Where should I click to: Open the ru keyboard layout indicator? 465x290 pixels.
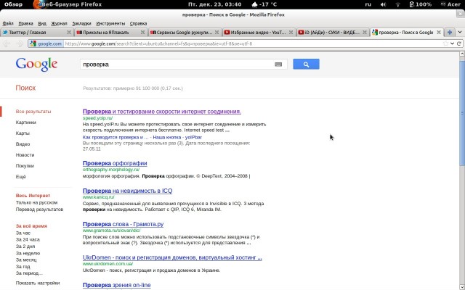pos(368,4)
